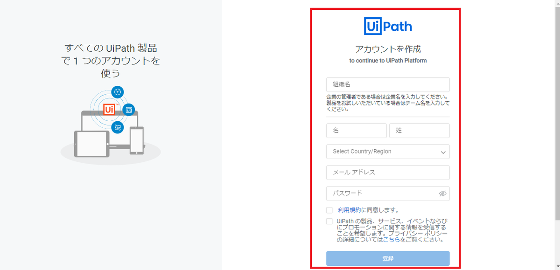Click the 名 first name field
This screenshot has height=270, width=560.
pyautogui.click(x=357, y=131)
